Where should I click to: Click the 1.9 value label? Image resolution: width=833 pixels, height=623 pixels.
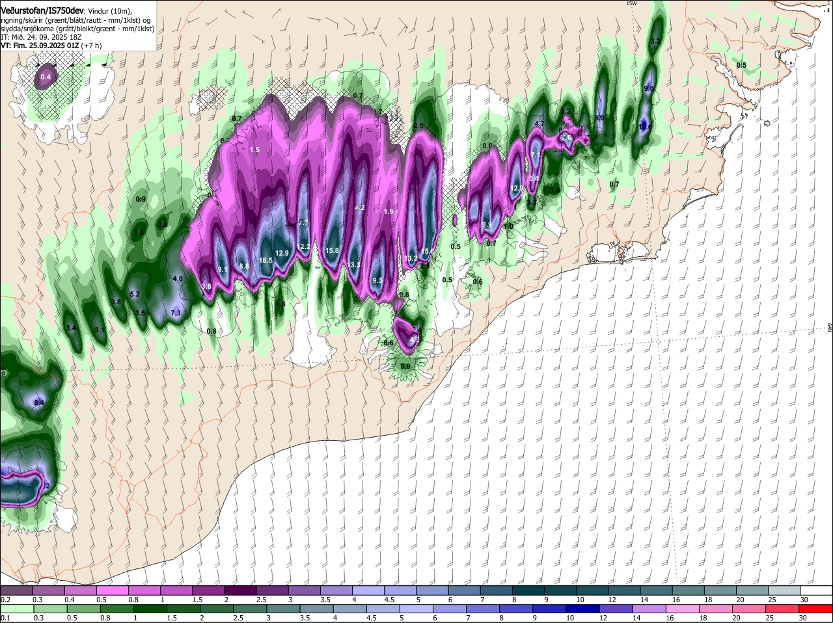pyautogui.click(x=389, y=211)
